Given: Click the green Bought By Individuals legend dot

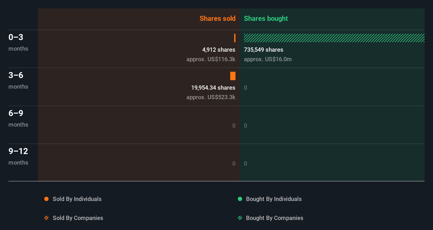Looking at the screenshot, I should (x=240, y=199).
